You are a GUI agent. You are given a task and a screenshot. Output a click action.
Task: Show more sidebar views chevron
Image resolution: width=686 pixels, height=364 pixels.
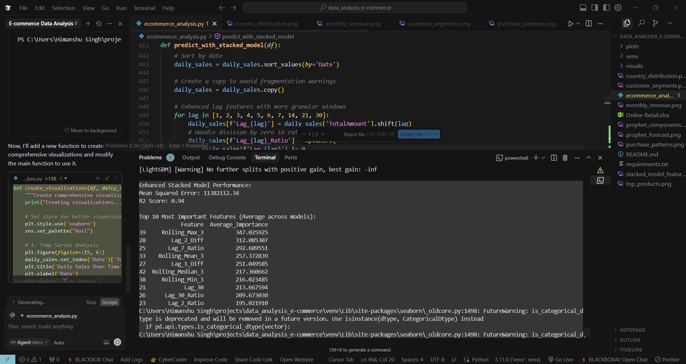[x=670, y=23]
